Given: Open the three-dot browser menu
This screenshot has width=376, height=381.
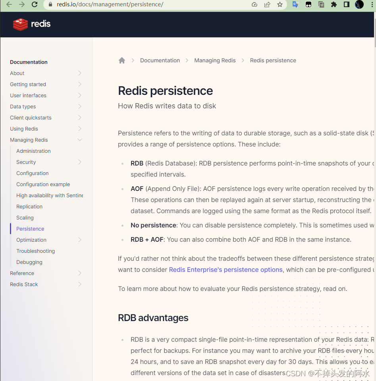Looking at the screenshot, I should (x=372, y=5).
